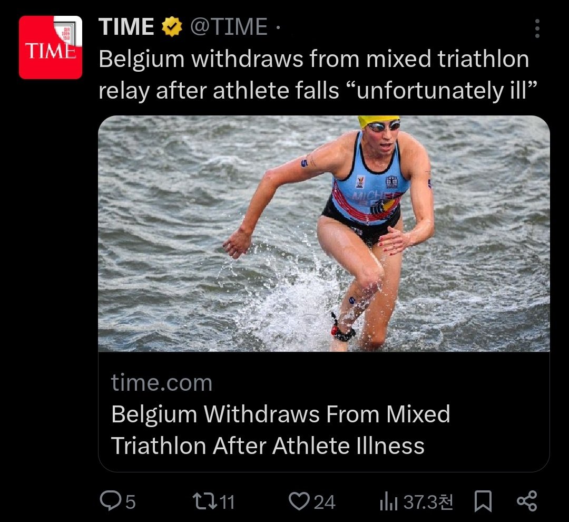This screenshot has height=522, width=569.
Task: Click the reply count 5
Action: [x=130, y=501]
